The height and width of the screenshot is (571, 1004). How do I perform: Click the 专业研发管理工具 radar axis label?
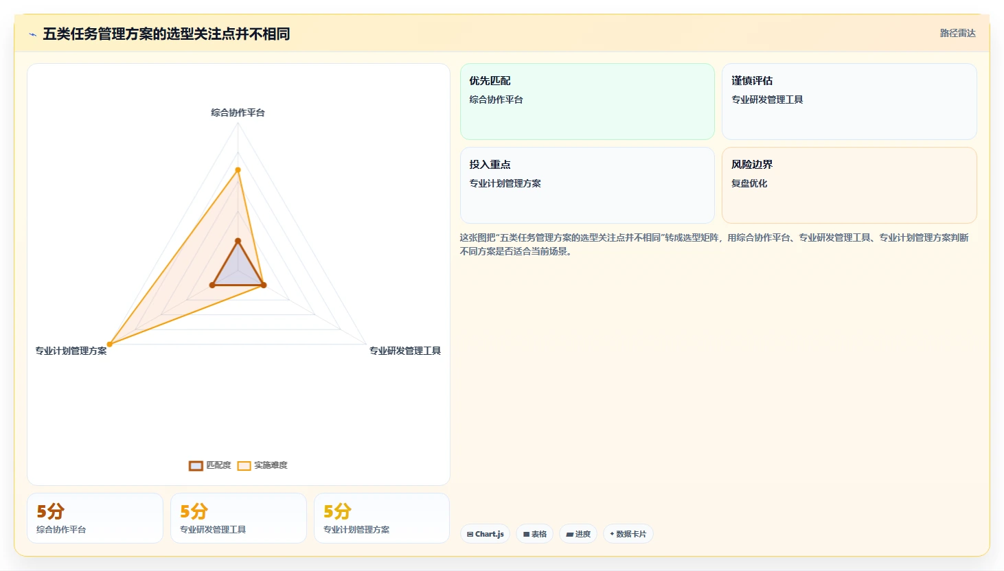coord(405,351)
